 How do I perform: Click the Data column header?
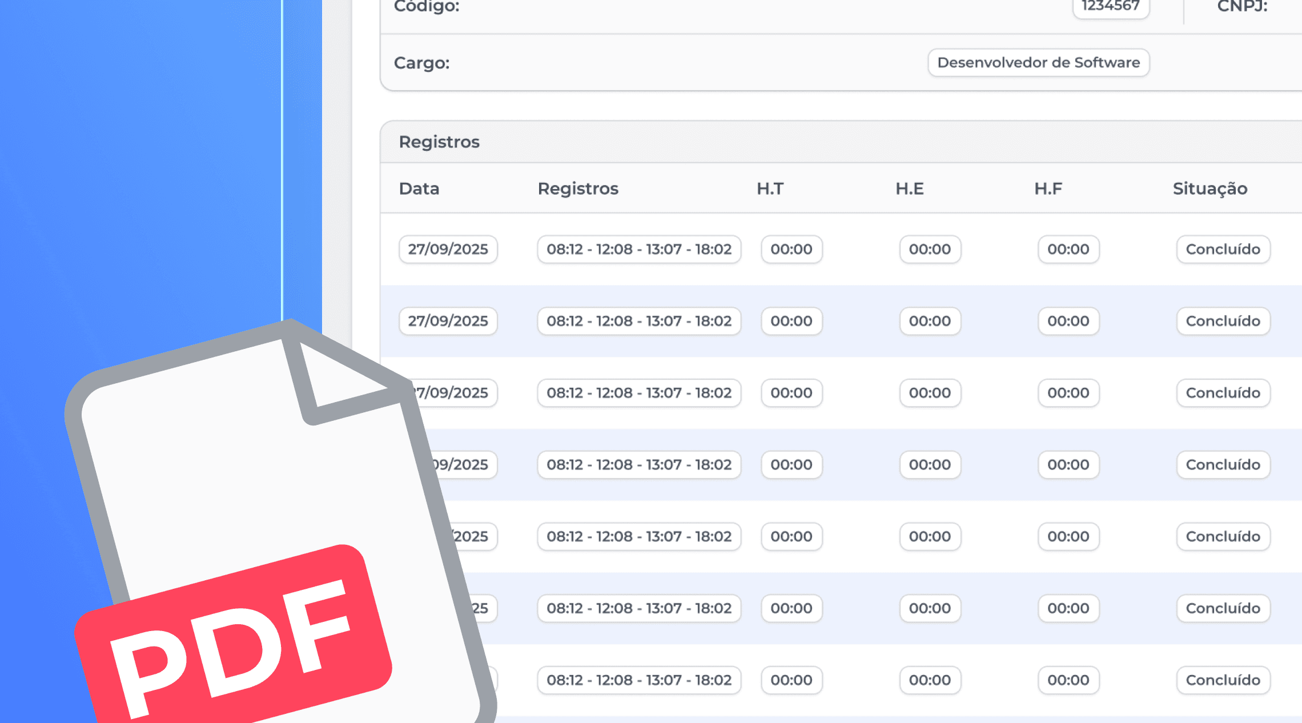tap(419, 188)
